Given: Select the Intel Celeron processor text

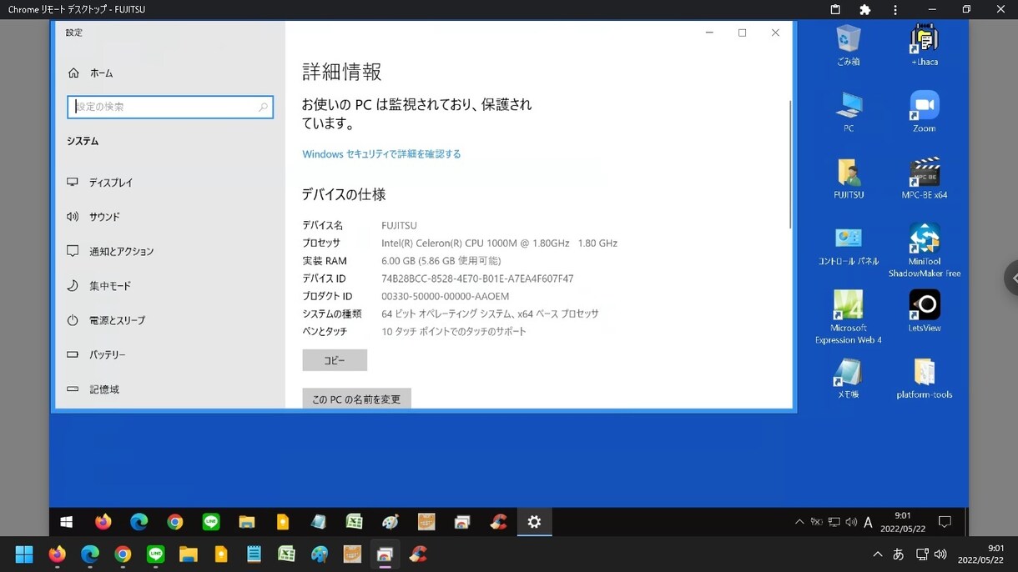Looking at the screenshot, I should point(499,243).
